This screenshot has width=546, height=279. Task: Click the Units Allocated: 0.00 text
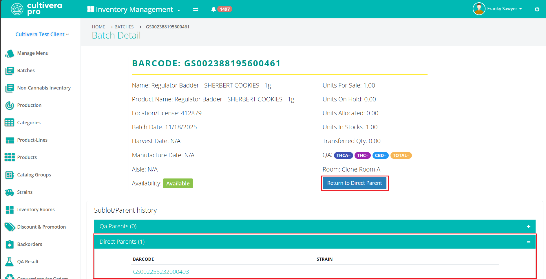pos(350,113)
